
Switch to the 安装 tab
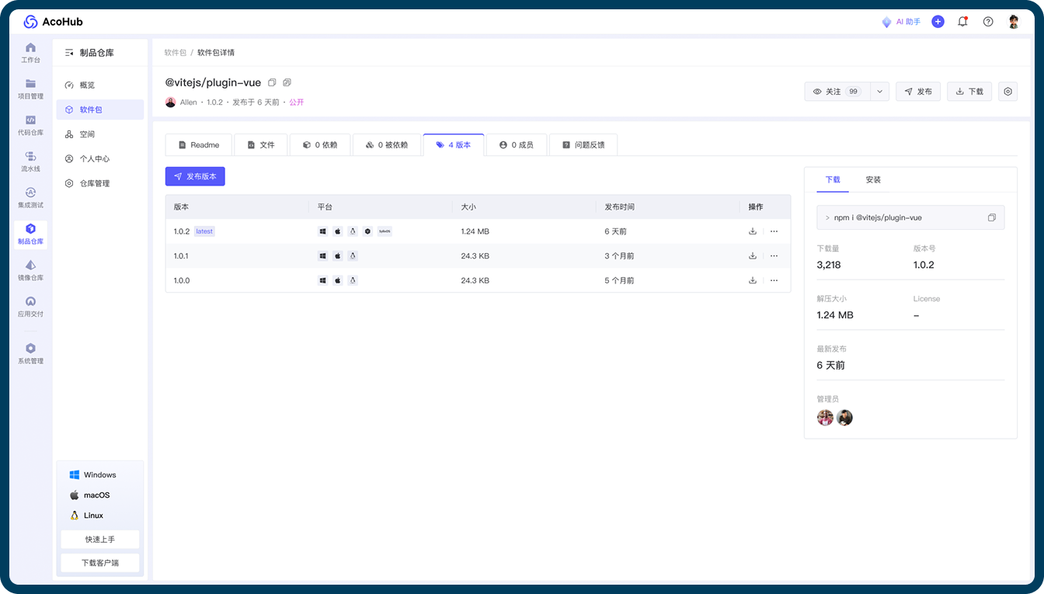pyautogui.click(x=873, y=179)
